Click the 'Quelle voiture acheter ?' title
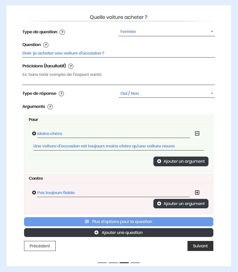 [x=119, y=17]
